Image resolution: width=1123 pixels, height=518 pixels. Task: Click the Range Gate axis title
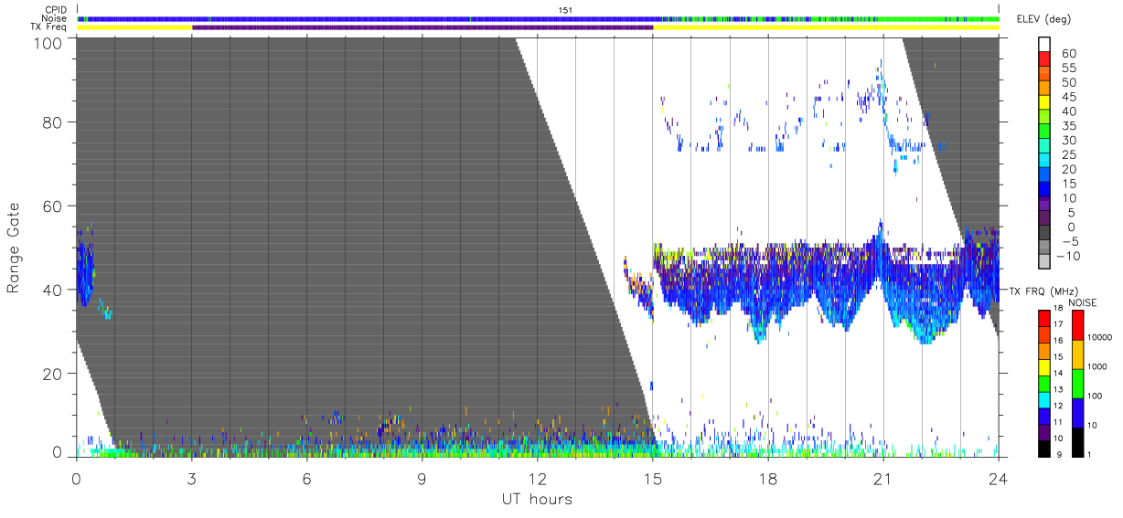[15, 248]
